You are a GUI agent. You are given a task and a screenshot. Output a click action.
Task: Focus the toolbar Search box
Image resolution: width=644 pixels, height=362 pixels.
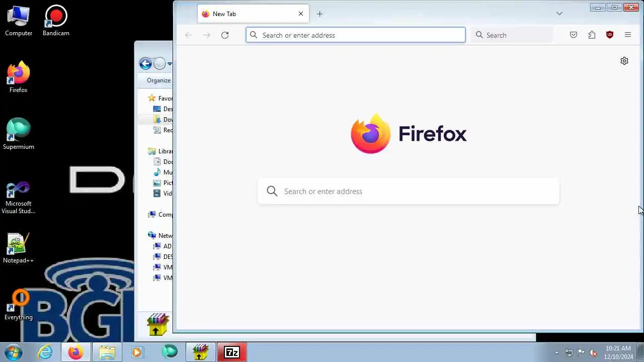(x=512, y=35)
